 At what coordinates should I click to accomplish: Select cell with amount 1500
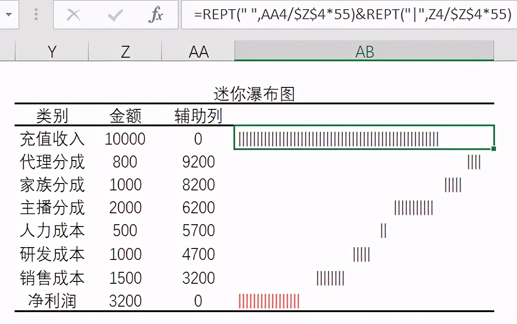click(125, 278)
